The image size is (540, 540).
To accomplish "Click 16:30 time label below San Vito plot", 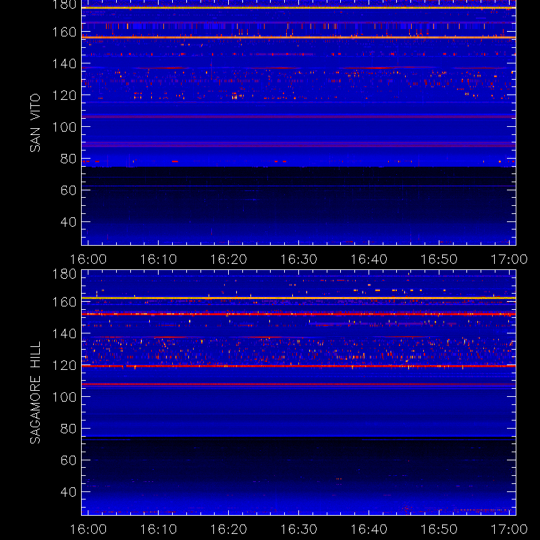I will pyautogui.click(x=298, y=259).
